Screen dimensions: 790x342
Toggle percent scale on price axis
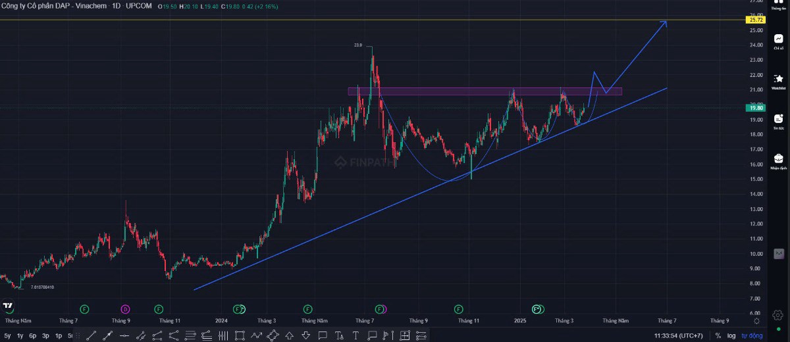718,335
